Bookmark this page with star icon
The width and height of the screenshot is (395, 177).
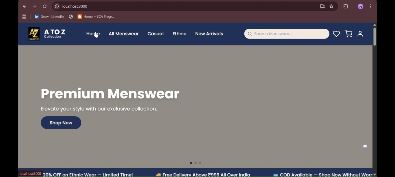[332, 6]
